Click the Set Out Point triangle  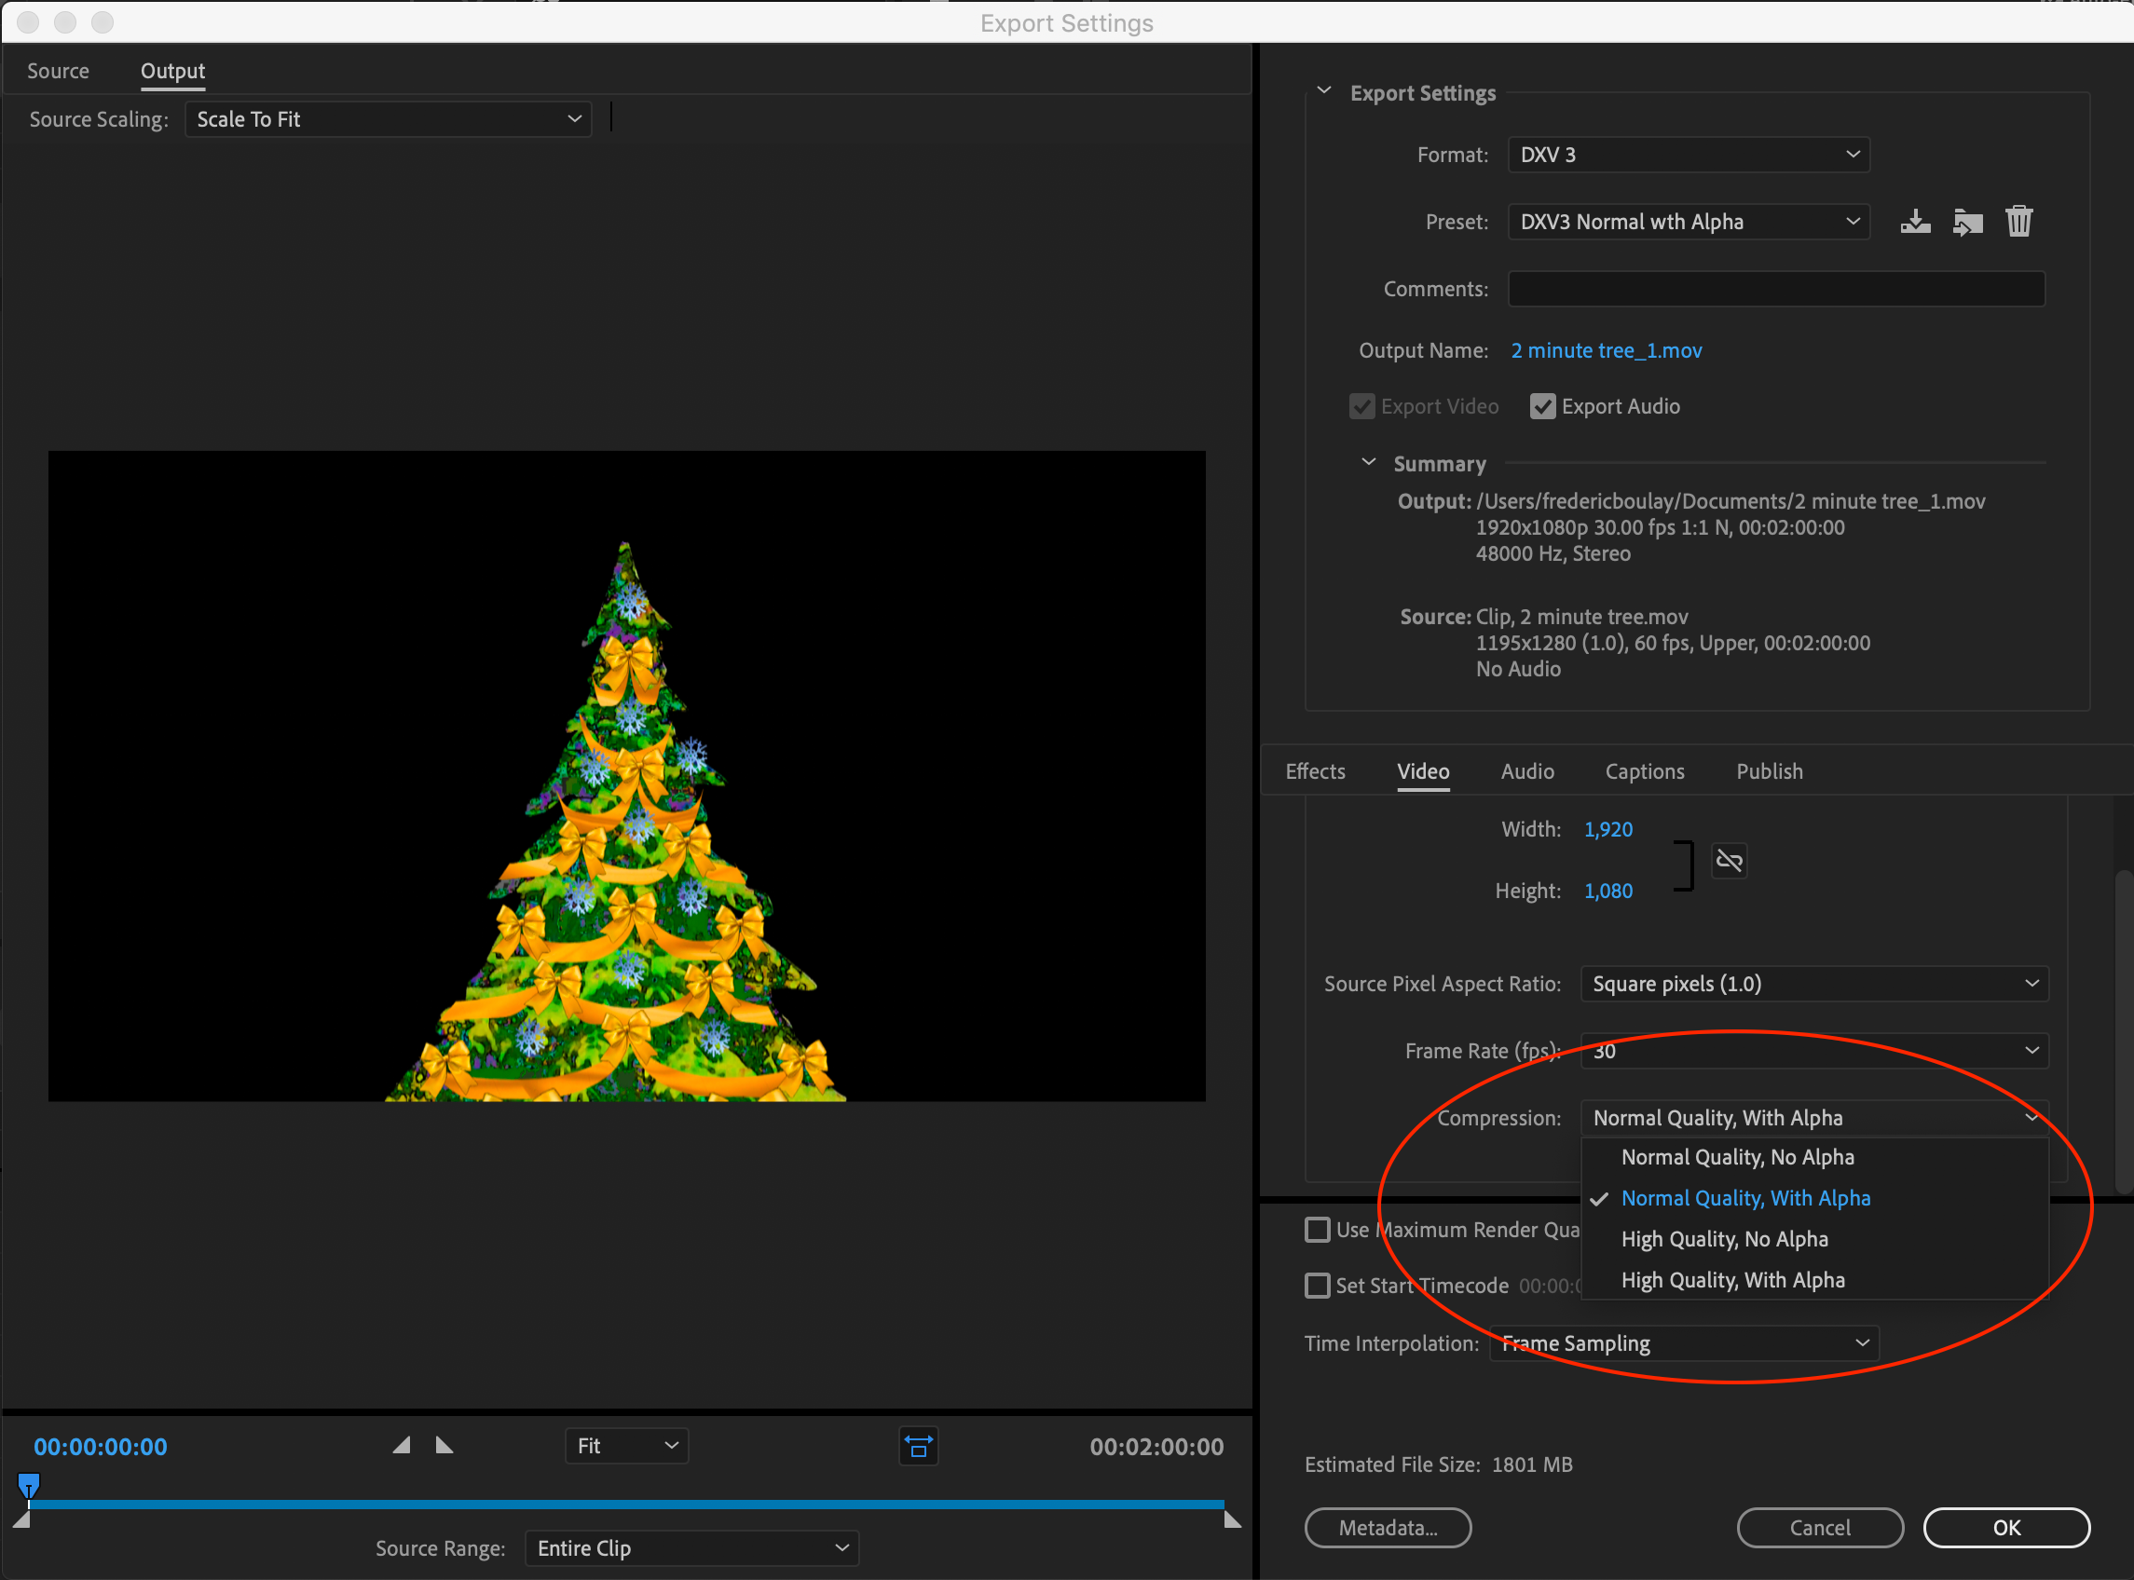tap(444, 1445)
